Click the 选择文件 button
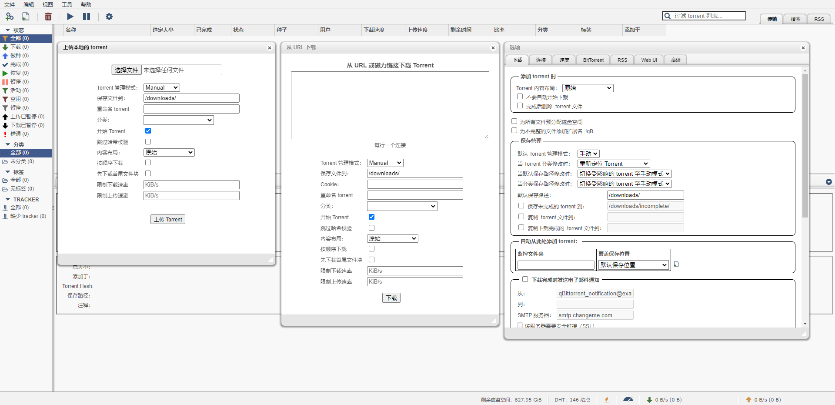The image size is (835, 405). tap(126, 70)
